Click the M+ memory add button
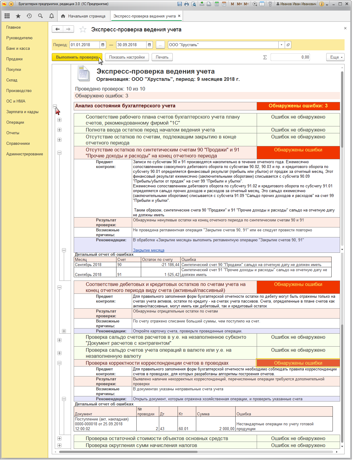353x460 pixels. [239, 4]
